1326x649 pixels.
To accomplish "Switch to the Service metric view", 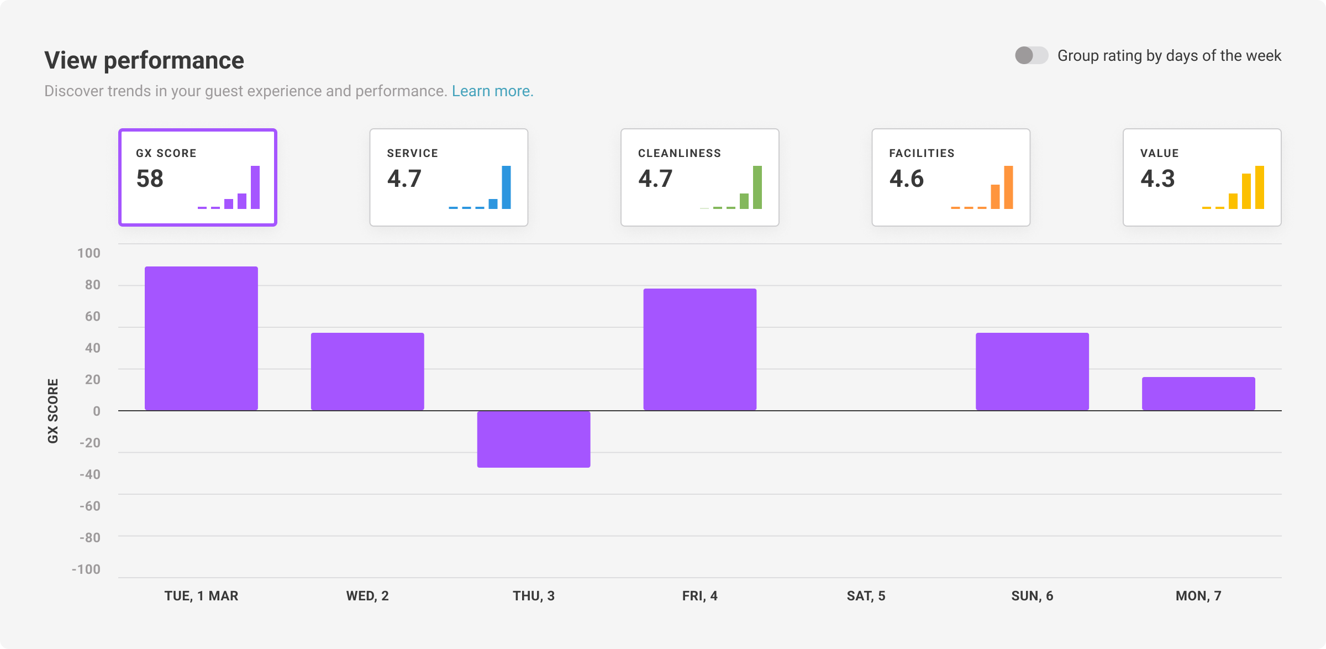I will (x=449, y=177).
